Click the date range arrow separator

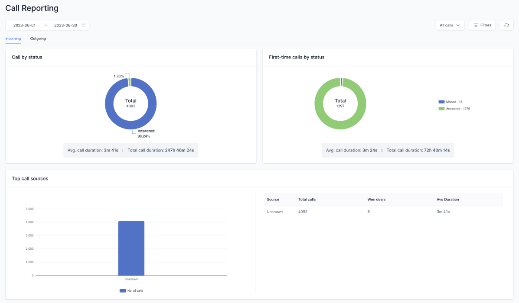click(46, 25)
